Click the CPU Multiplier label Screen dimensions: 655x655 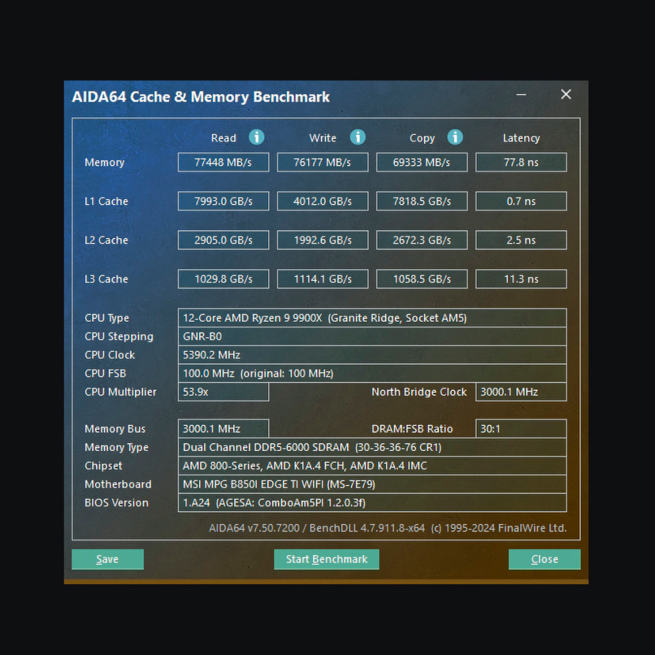[120, 392]
